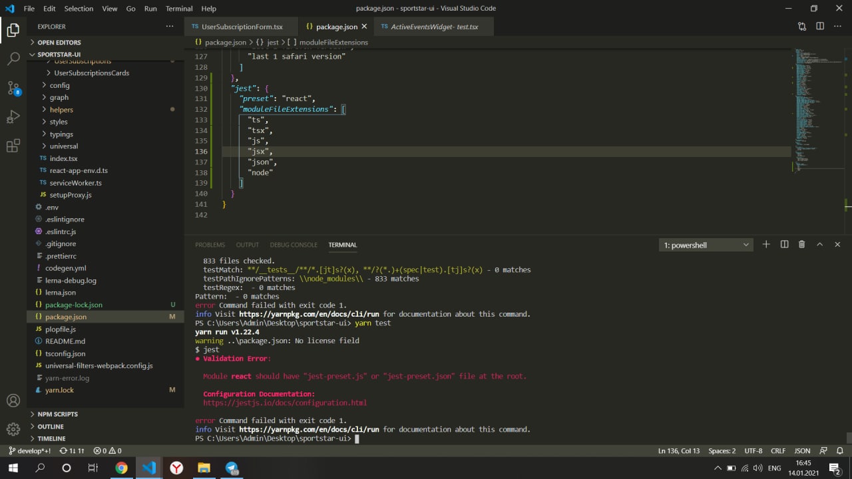This screenshot has width=852, height=479.
Task: Open editor more actions menu
Action: [838, 27]
